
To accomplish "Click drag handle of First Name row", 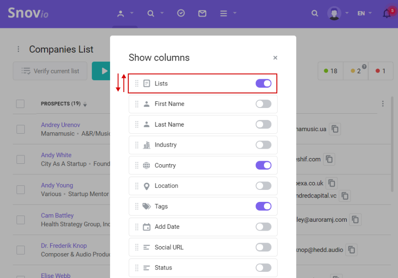I will (x=137, y=104).
